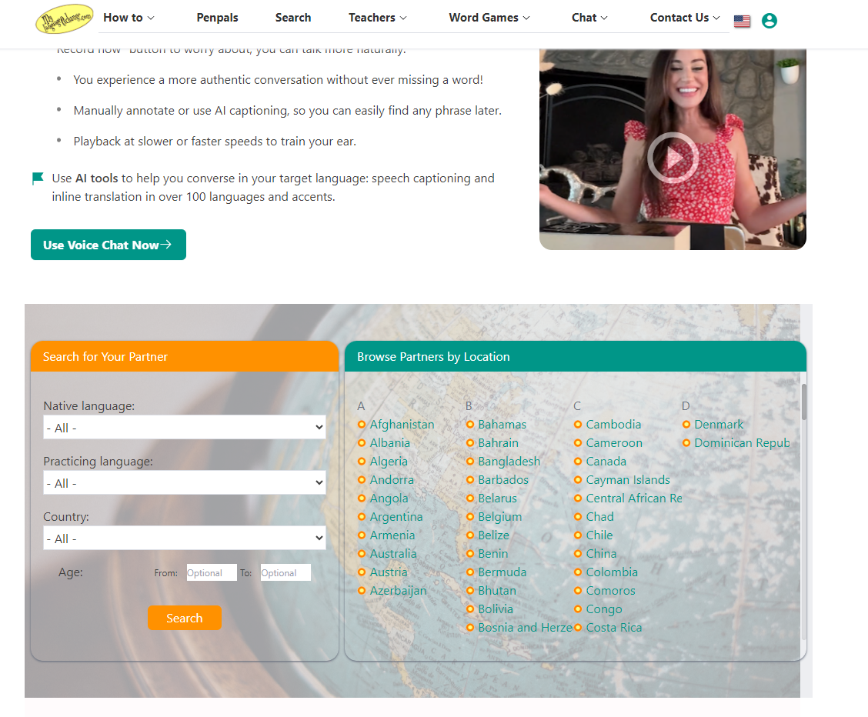Open the US flag language selector
This screenshot has height=717, width=868.
[742, 21]
